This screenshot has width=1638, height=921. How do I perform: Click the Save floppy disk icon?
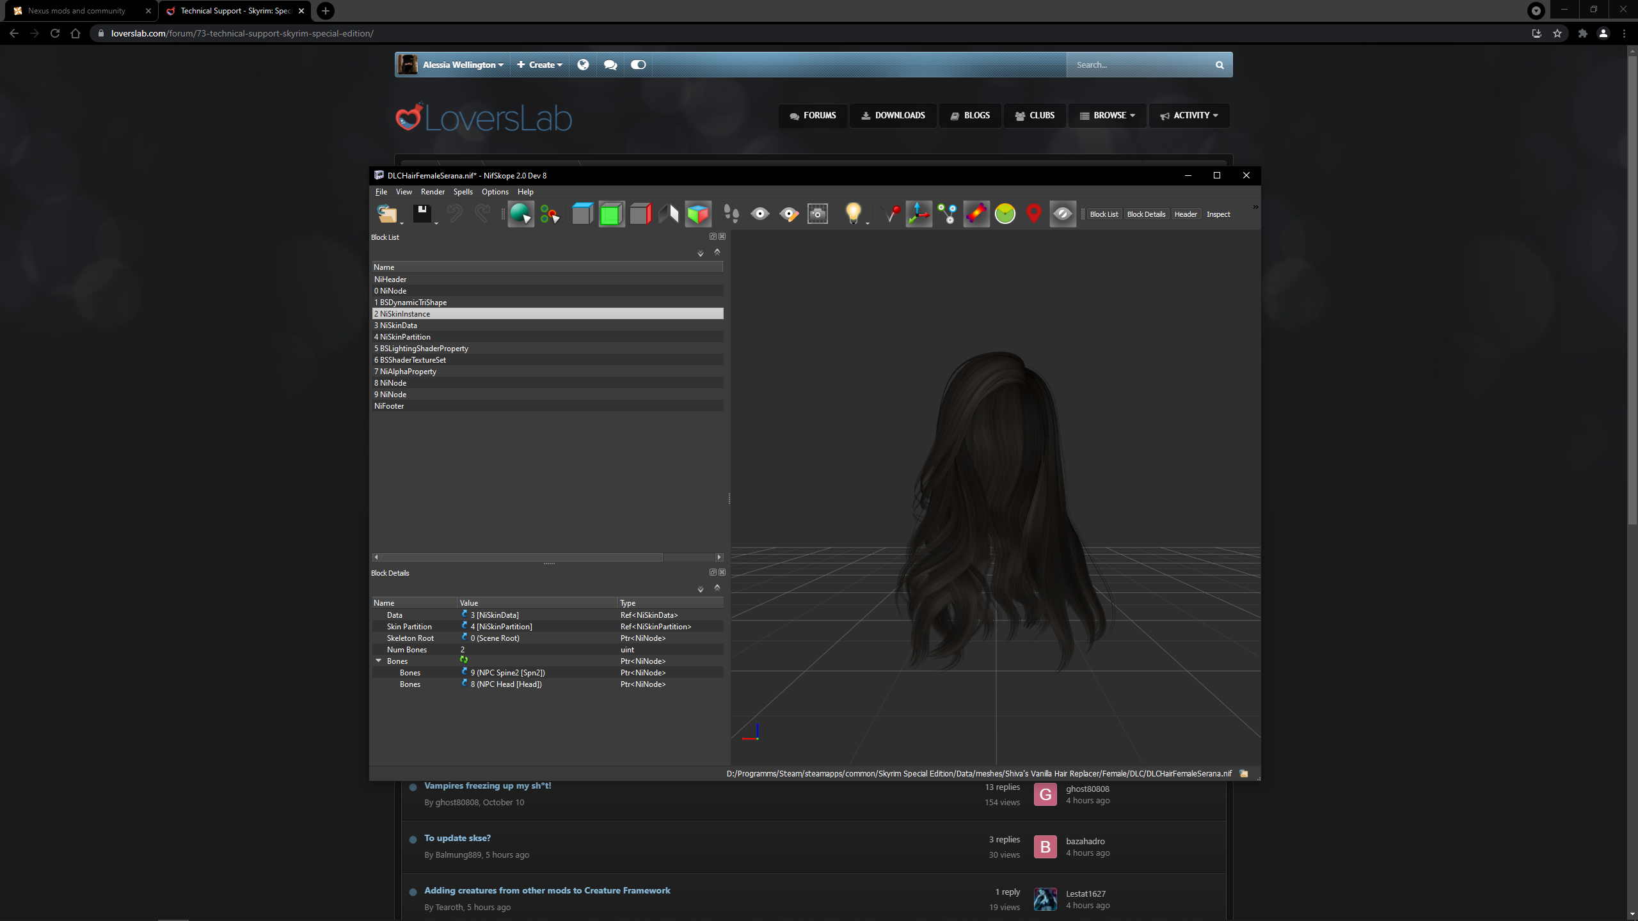coord(422,214)
